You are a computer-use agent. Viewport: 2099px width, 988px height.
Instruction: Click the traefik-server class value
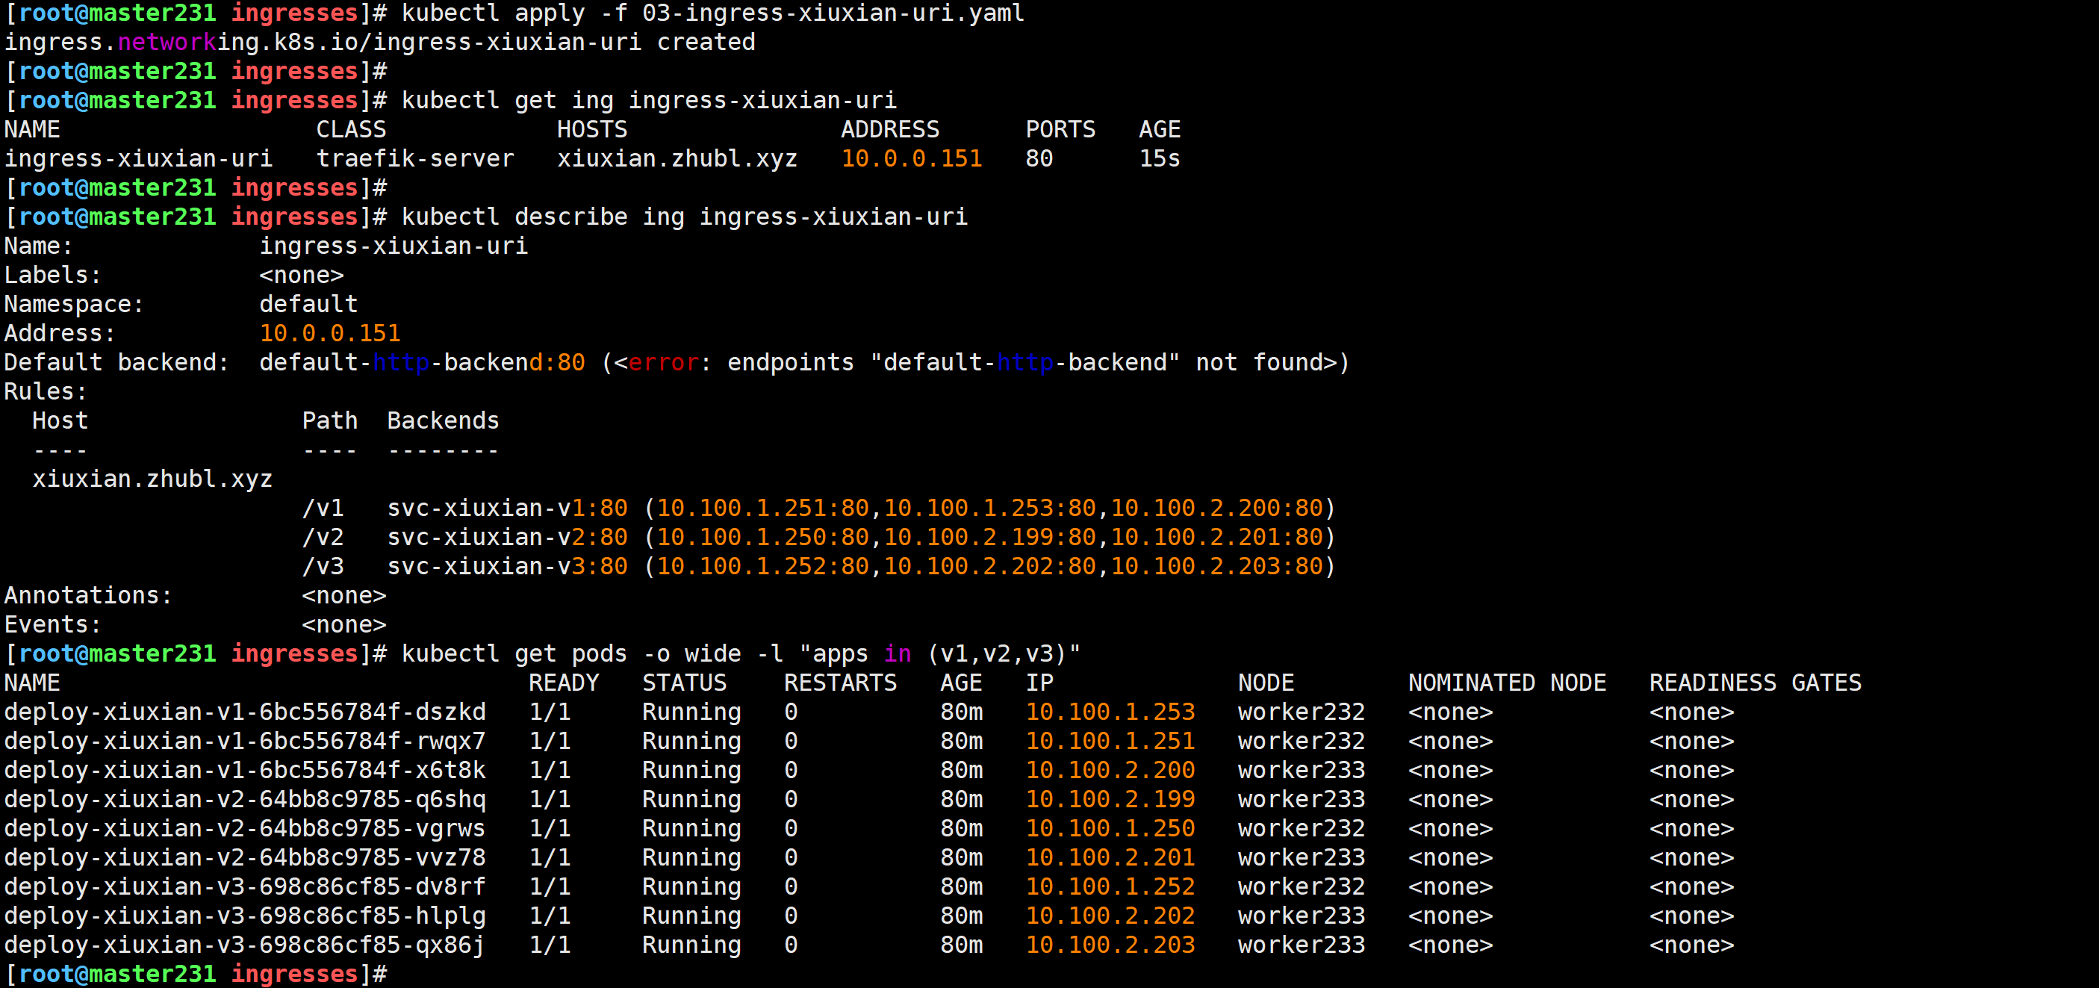pos(414,158)
